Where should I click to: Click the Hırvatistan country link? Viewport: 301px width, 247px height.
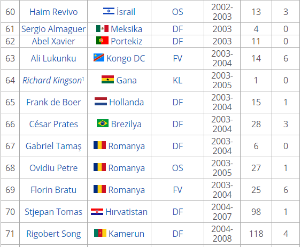click(127, 212)
